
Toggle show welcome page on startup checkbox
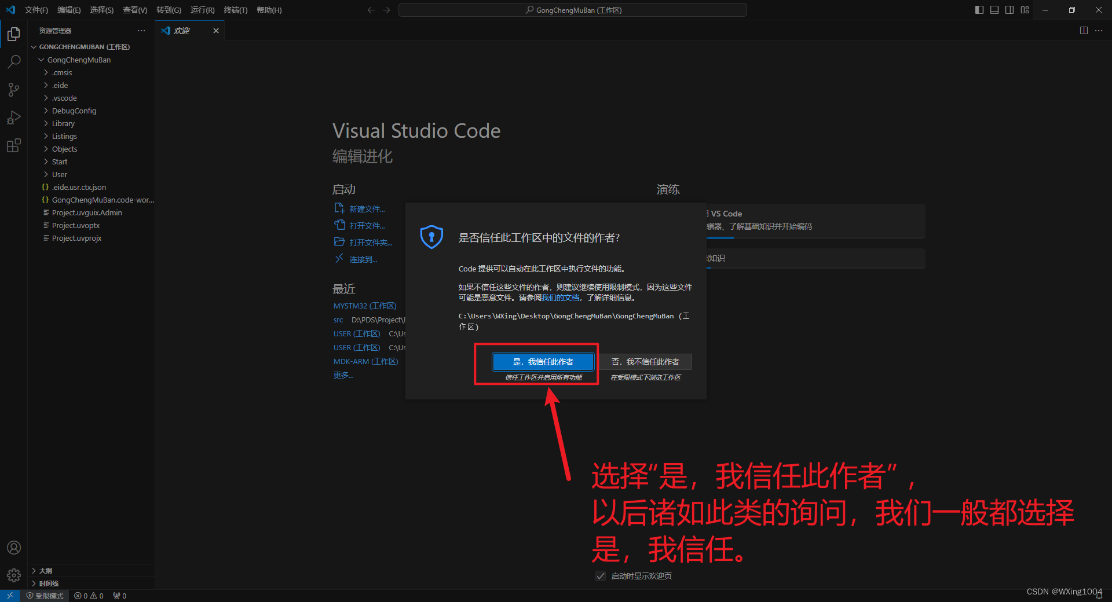pos(601,576)
